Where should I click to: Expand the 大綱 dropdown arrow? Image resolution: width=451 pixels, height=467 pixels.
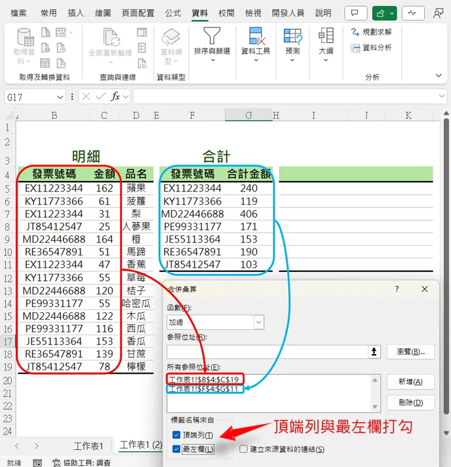point(325,60)
